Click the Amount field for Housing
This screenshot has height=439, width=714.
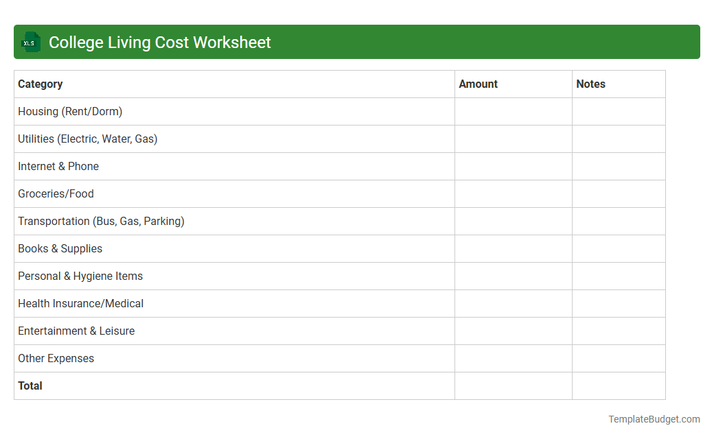(513, 111)
